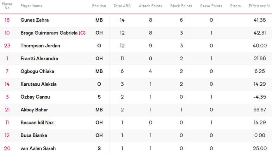Select Thompson Jordan player name
Viewport: 272px width, 154px height.
click(x=40, y=46)
